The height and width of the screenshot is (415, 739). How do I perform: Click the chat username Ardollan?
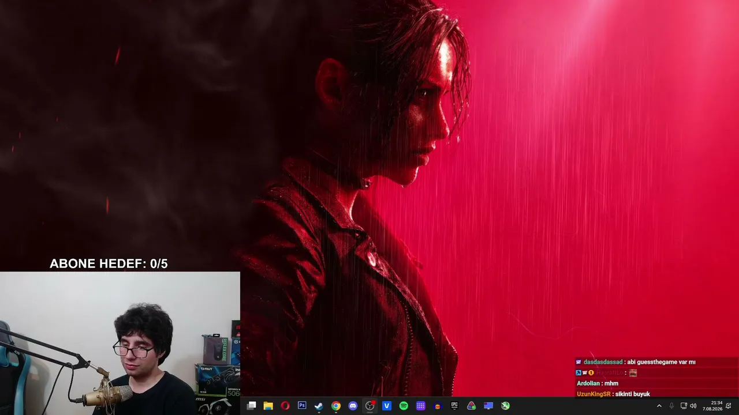(x=589, y=383)
